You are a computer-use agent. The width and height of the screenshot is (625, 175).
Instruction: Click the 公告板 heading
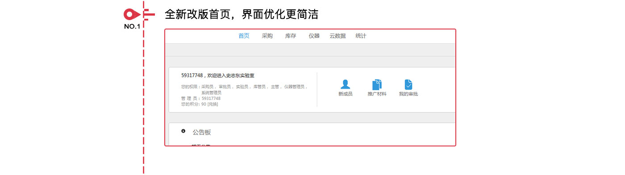pos(202,132)
